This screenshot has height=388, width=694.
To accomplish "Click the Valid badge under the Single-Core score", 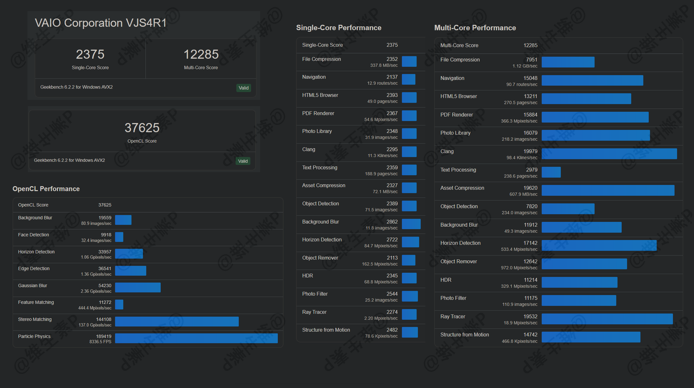I will point(244,88).
